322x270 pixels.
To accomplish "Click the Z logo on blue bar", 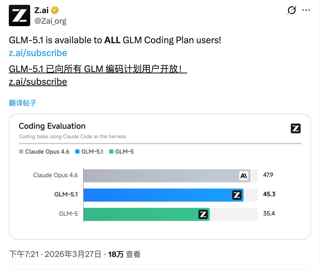I will coord(237,195).
